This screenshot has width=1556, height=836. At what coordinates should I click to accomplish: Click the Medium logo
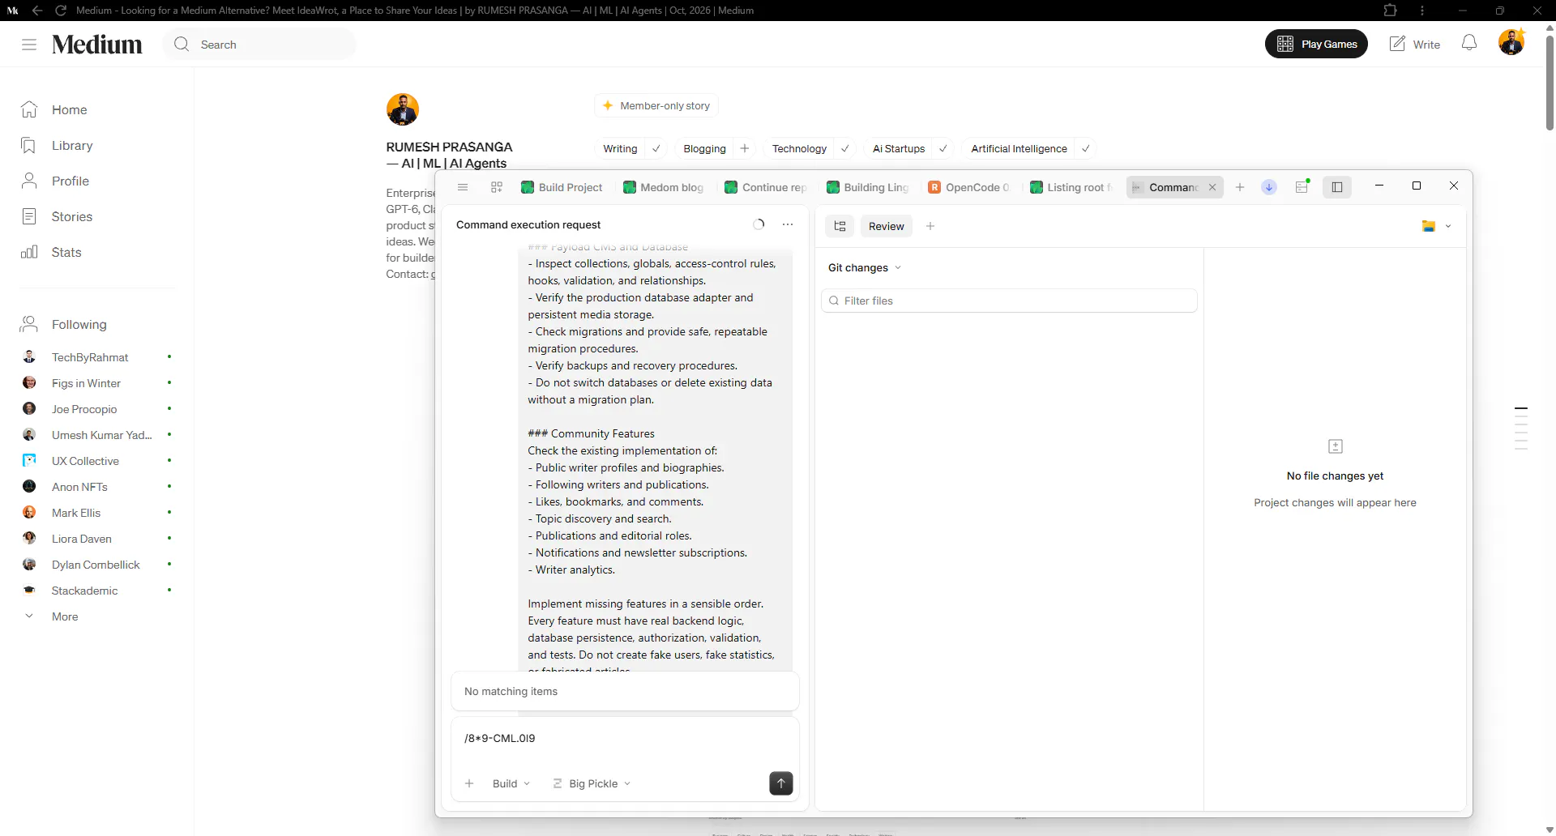(97, 45)
